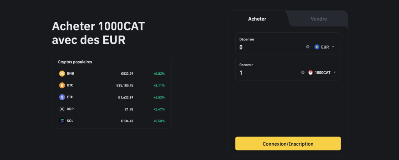
Task: Click the Solana SOL icon
Action: [x=62, y=121]
